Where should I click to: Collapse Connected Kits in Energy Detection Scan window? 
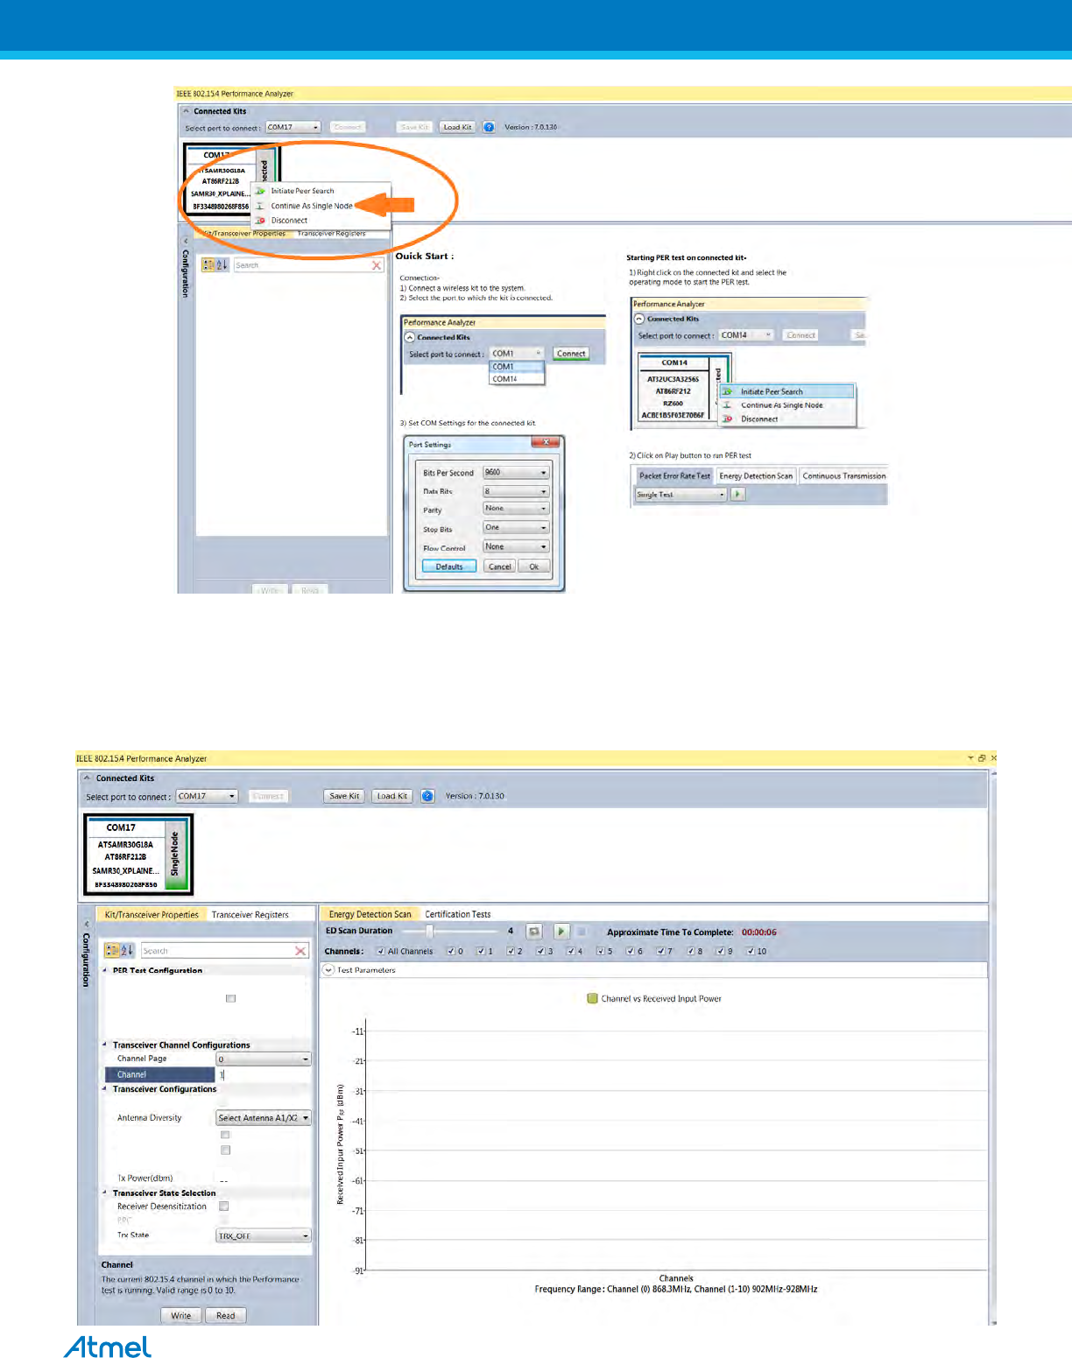[87, 778]
